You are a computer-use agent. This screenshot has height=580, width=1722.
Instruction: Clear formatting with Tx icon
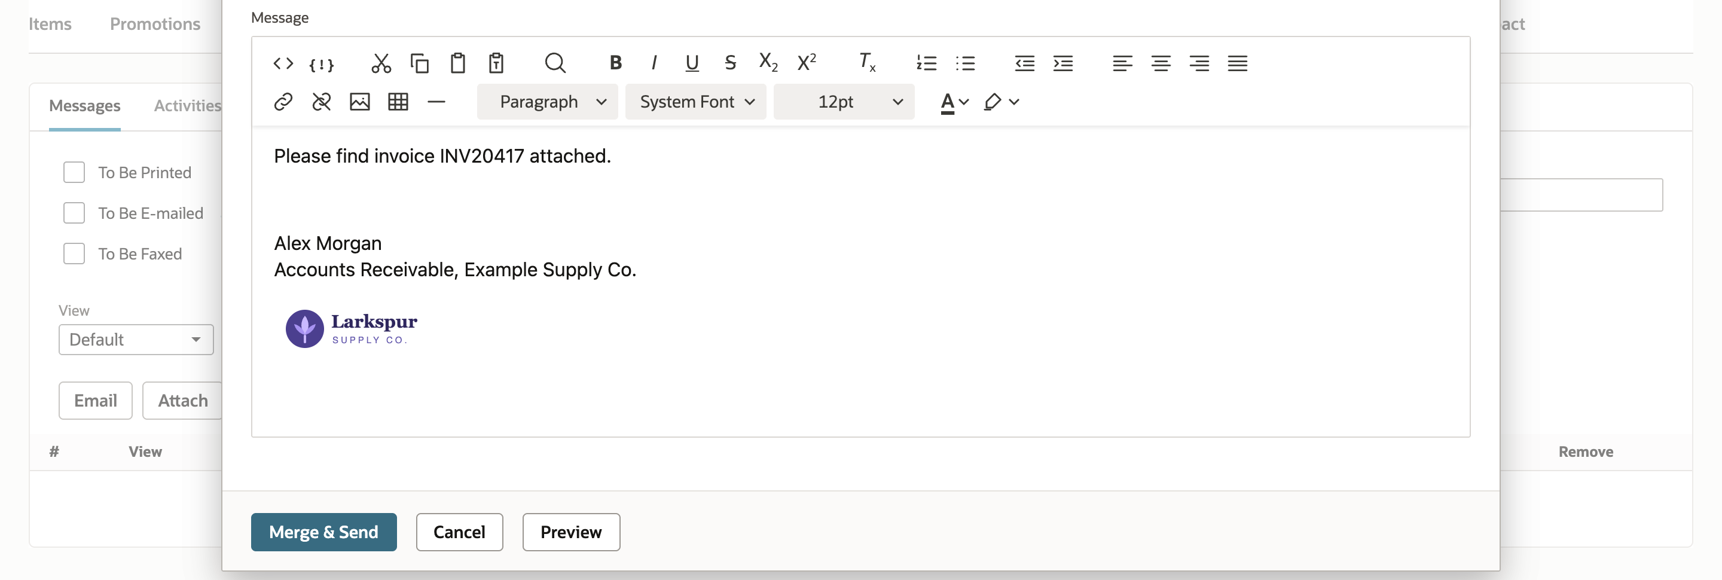(x=867, y=63)
